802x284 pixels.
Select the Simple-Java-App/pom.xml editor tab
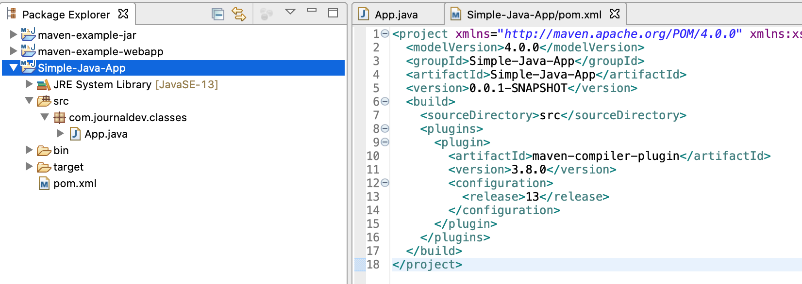(534, 15)
